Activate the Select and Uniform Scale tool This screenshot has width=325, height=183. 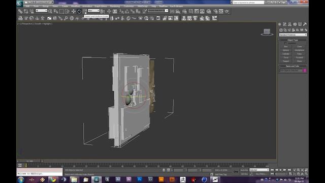click(x=85, y=11)
